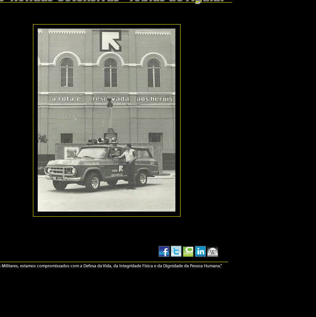Share via the LinkedIn icon
The image size is (316, 317).
[200, 251]
